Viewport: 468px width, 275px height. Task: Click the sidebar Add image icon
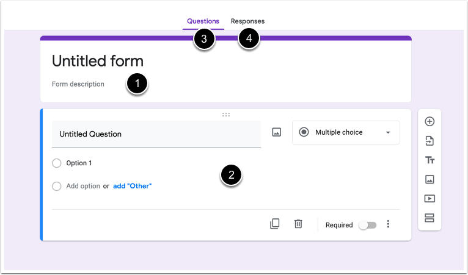[430, 179]
